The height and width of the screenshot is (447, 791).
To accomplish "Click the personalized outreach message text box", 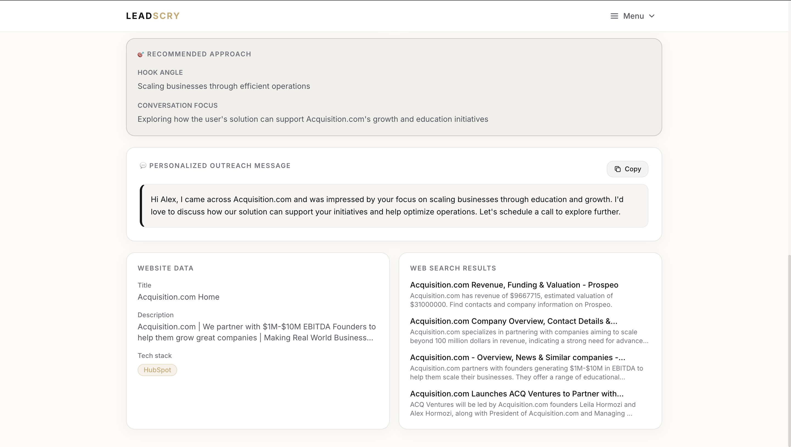I will pyautogui.click(x=394, y=206).
